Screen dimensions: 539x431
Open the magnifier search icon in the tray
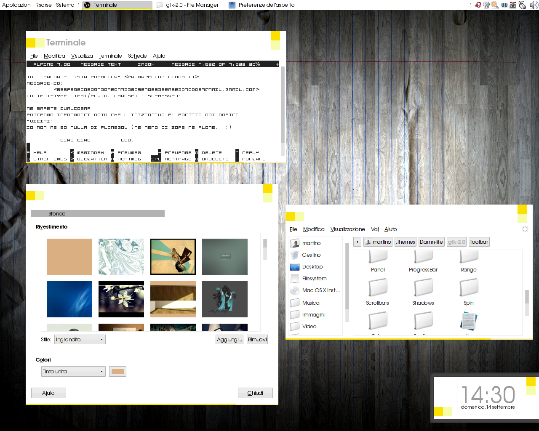click(x=495, y=5)
